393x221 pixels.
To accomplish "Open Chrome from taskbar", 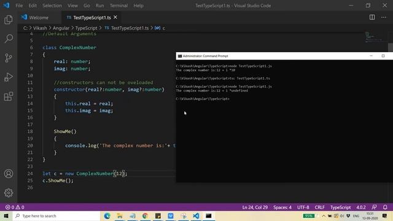I will pos(145,215).
